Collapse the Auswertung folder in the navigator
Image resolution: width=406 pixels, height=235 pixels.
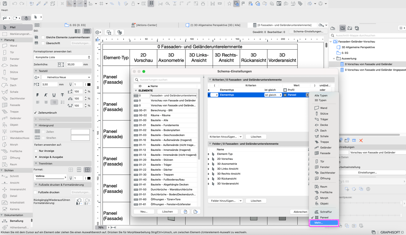[x=334, y=58]
